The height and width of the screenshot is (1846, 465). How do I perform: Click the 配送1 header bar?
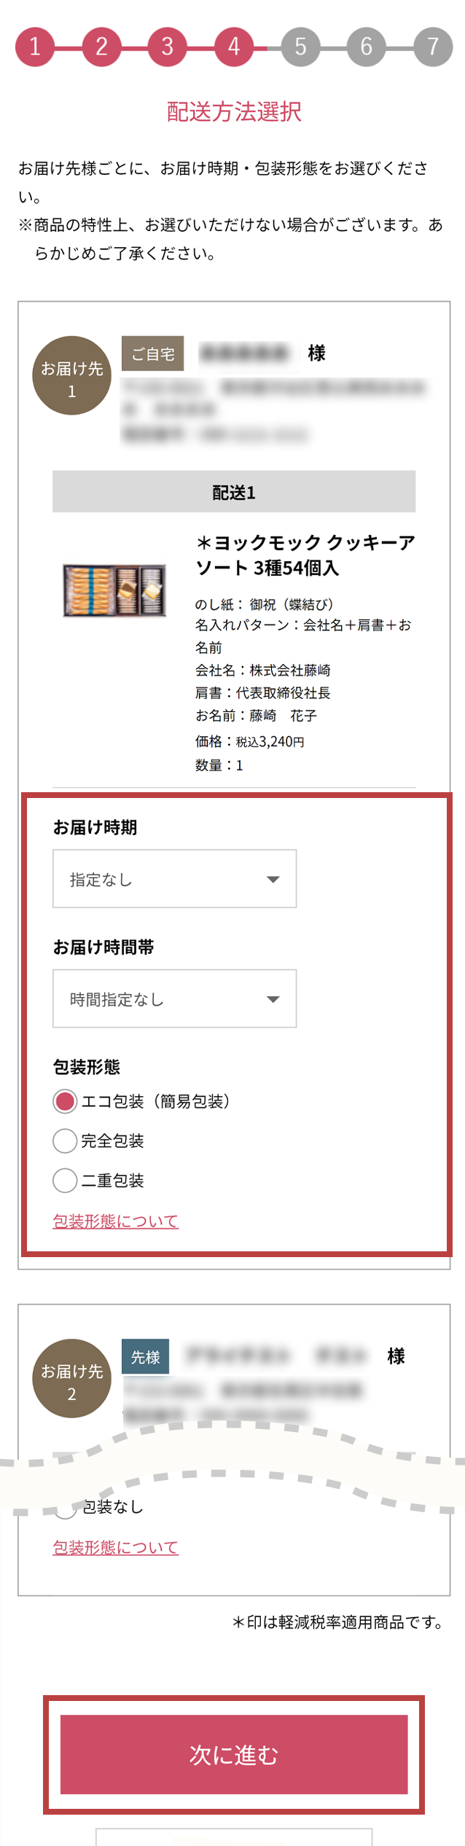click(233, 492)
